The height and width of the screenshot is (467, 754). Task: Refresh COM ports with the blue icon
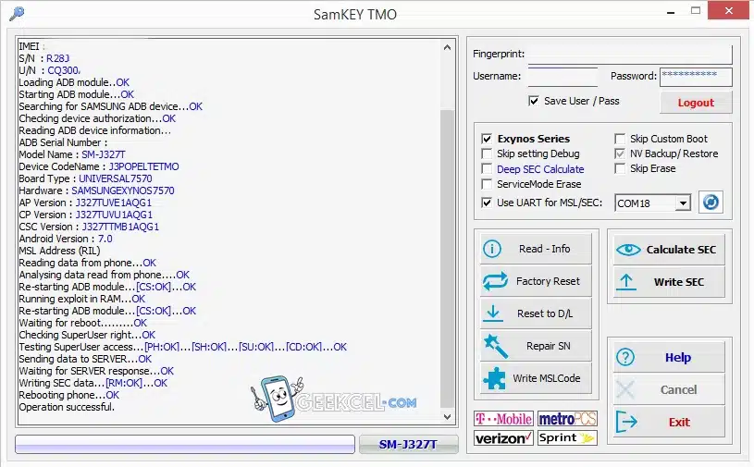711,203
